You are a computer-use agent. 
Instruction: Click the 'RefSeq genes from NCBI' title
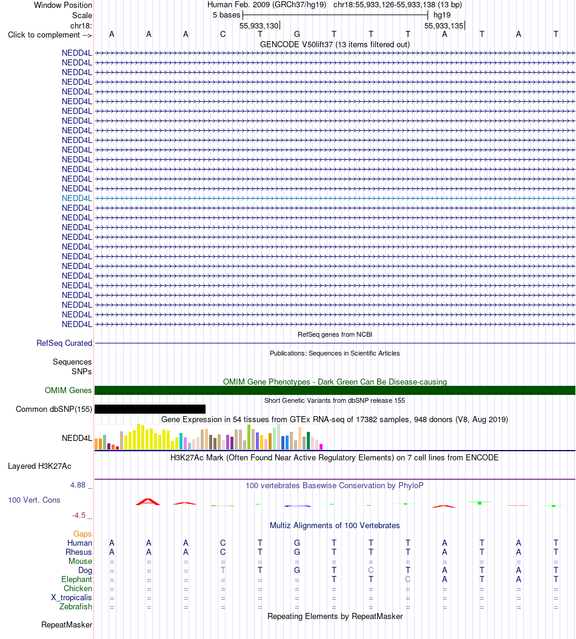[x=335, y=334]
